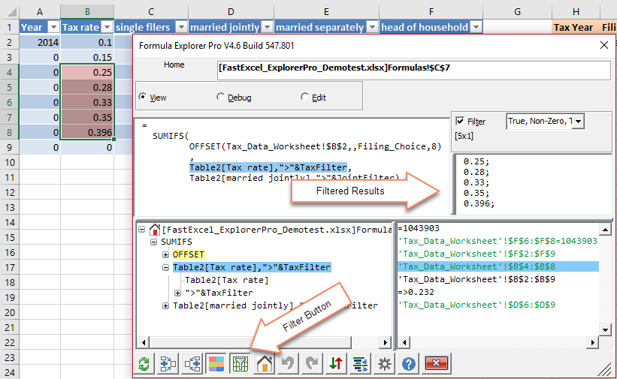Select the =1043903 result row
The image size is (617, 379).
[419, 228]
